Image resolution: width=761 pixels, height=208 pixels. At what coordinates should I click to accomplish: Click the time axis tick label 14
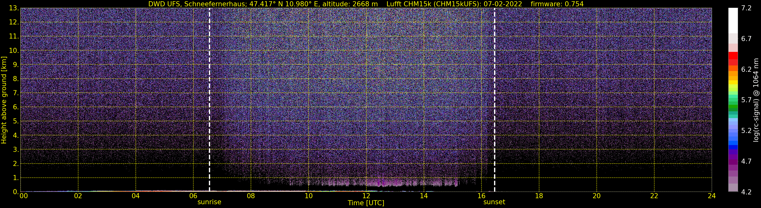click(x=424, y=196)
